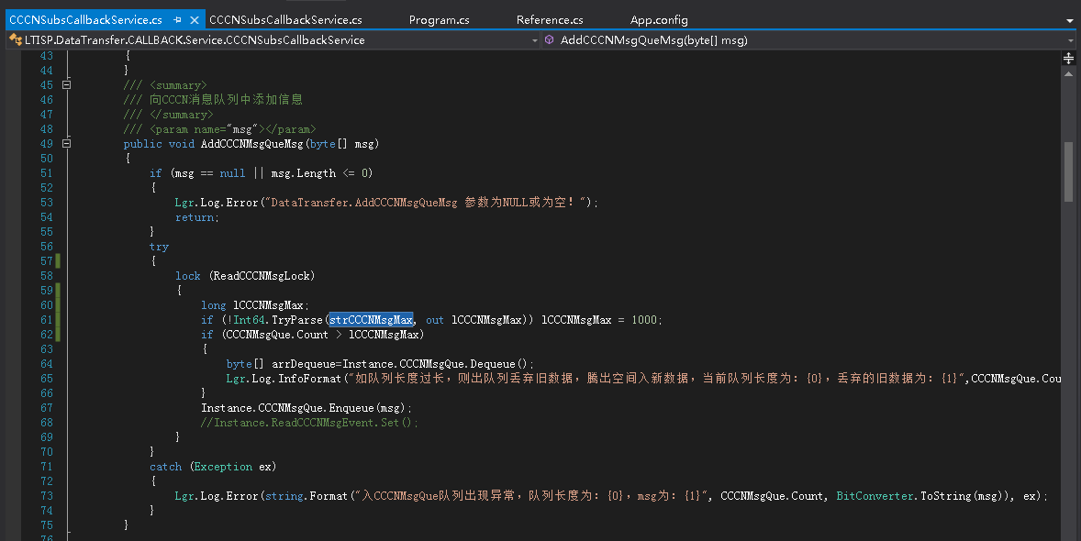The height and width of the screenshot is (541, 1081).
Task: Click the commented ReadCCCNMsgEvent.Set() line
Action: [309, 423]
